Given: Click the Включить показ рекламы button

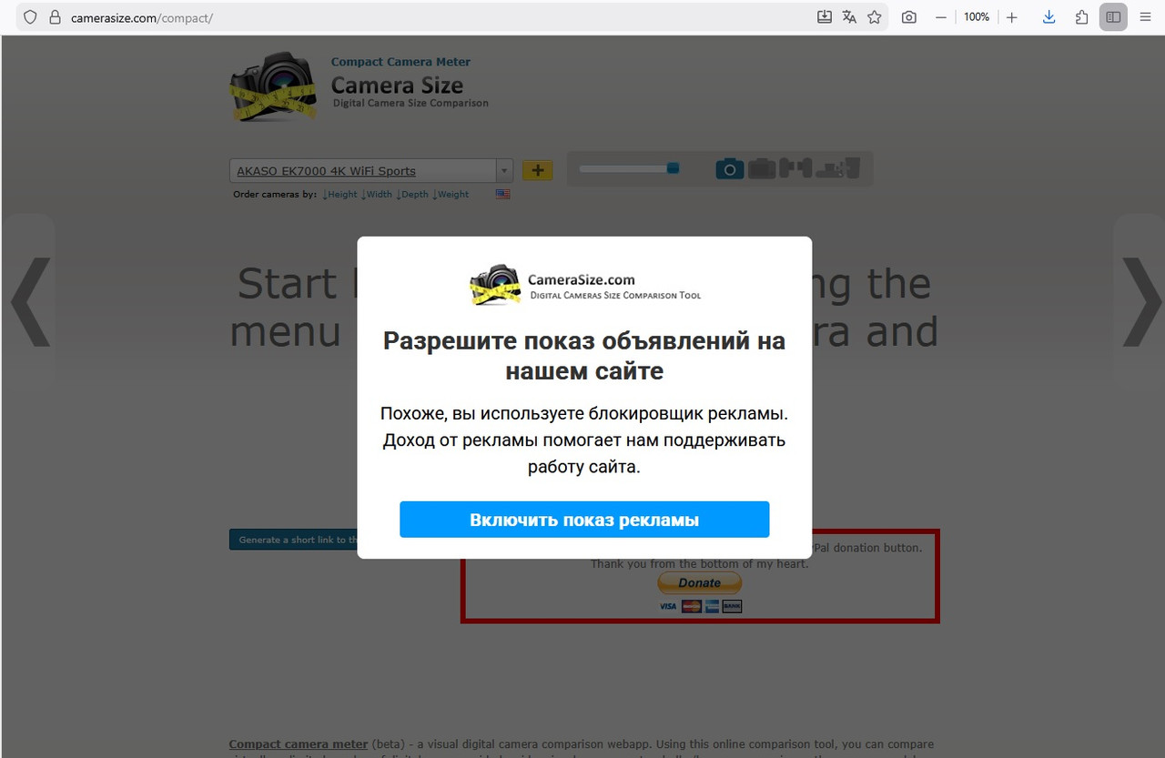Looking at the screenshot, I should coord(584,520).
